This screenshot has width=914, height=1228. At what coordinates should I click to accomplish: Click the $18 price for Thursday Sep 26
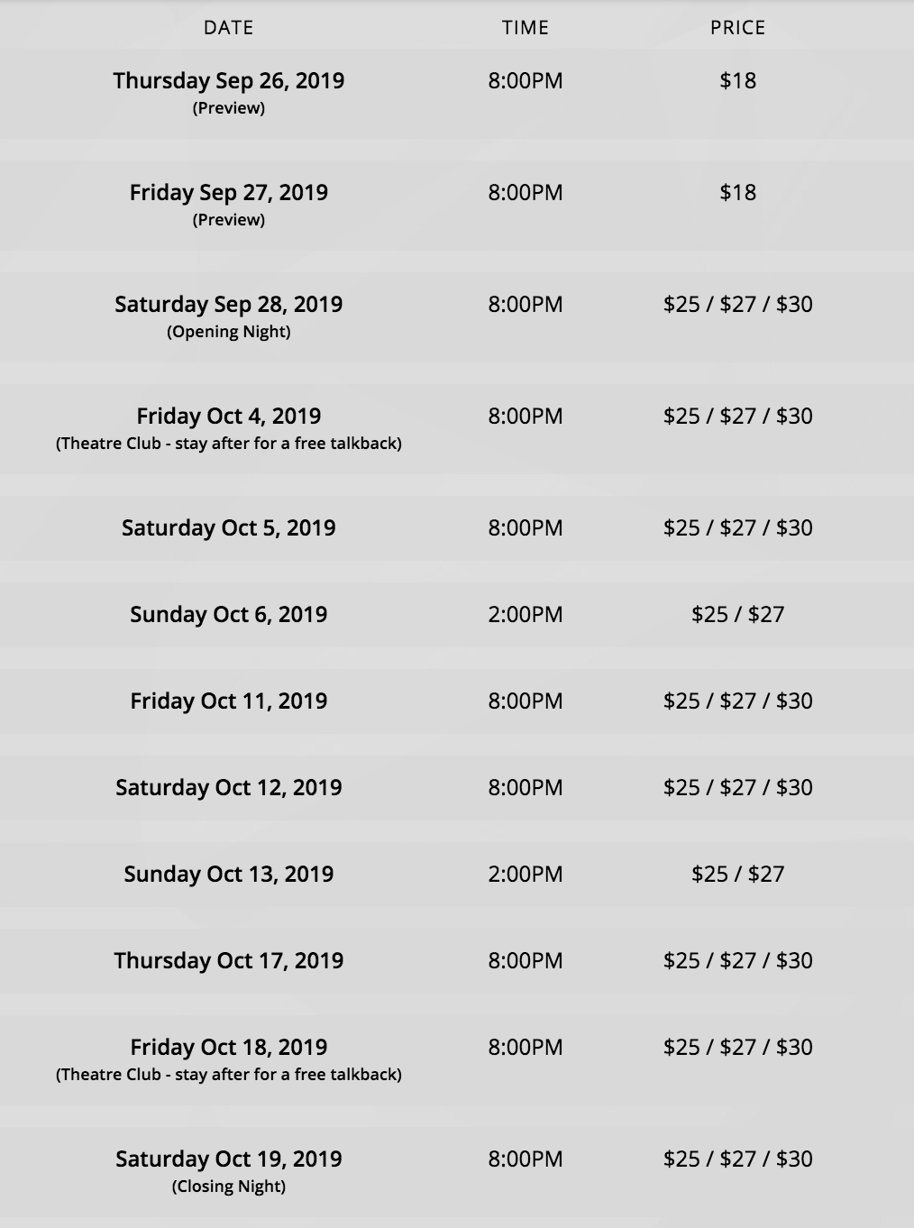(738, 80)
